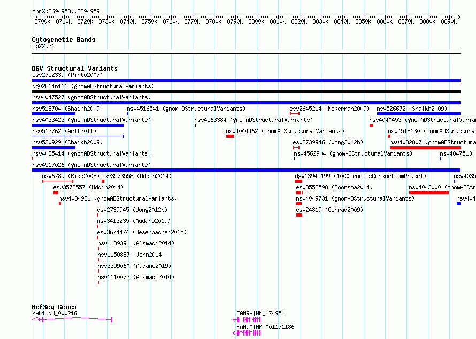Click nsv513762 (Arlt2011) label

pos(64,131)
